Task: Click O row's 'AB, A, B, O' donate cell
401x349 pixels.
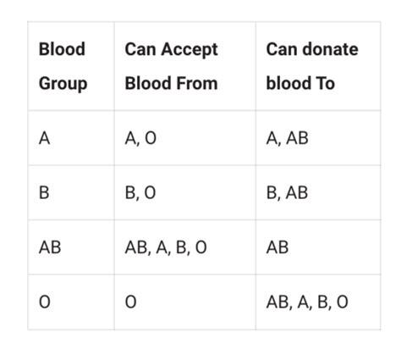Action: pyautogui.click(x=318, y=302)
